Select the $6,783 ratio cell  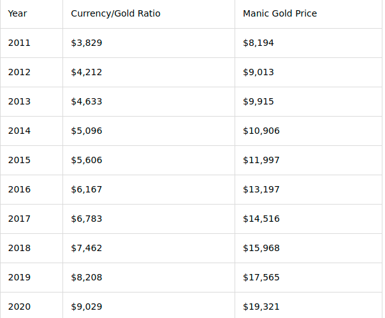(x=149, y=219)
